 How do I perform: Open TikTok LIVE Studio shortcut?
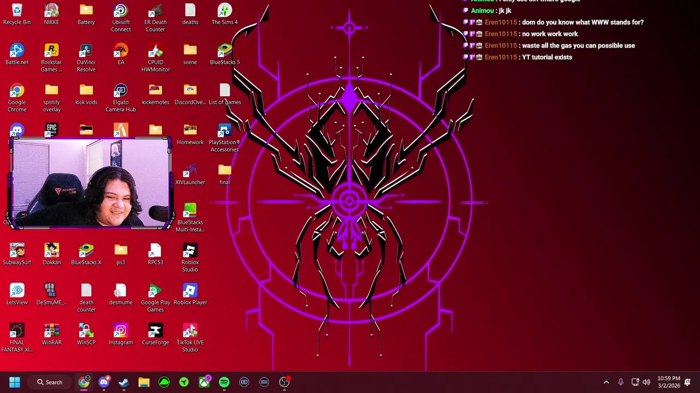click(190, 338)
